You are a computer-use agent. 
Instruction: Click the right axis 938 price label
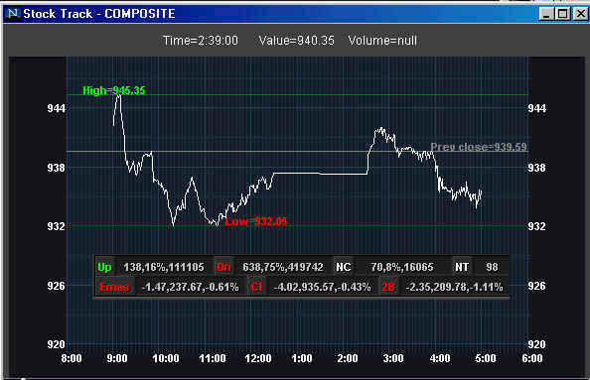click(537, 168)
